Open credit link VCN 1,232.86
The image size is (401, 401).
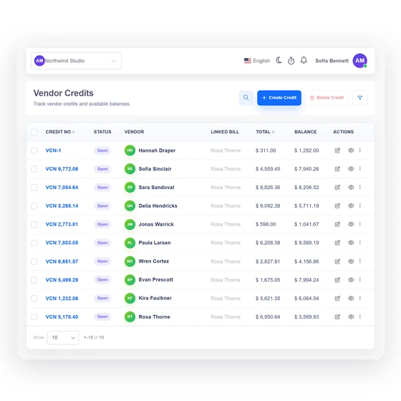pyautogui.click(x=62, y=298)
